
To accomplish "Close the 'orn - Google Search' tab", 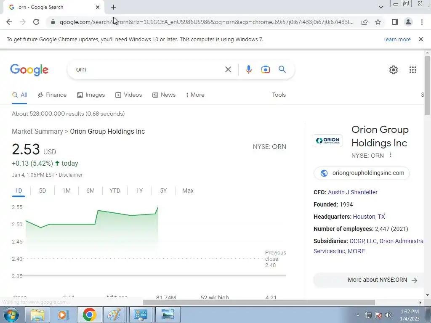I will tap(98, 7).
